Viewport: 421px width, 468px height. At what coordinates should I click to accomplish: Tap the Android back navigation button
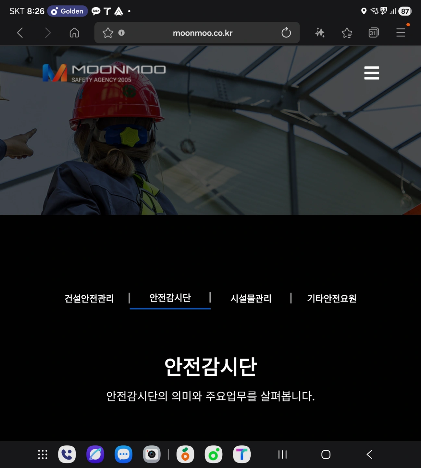[x=369, y=454]
